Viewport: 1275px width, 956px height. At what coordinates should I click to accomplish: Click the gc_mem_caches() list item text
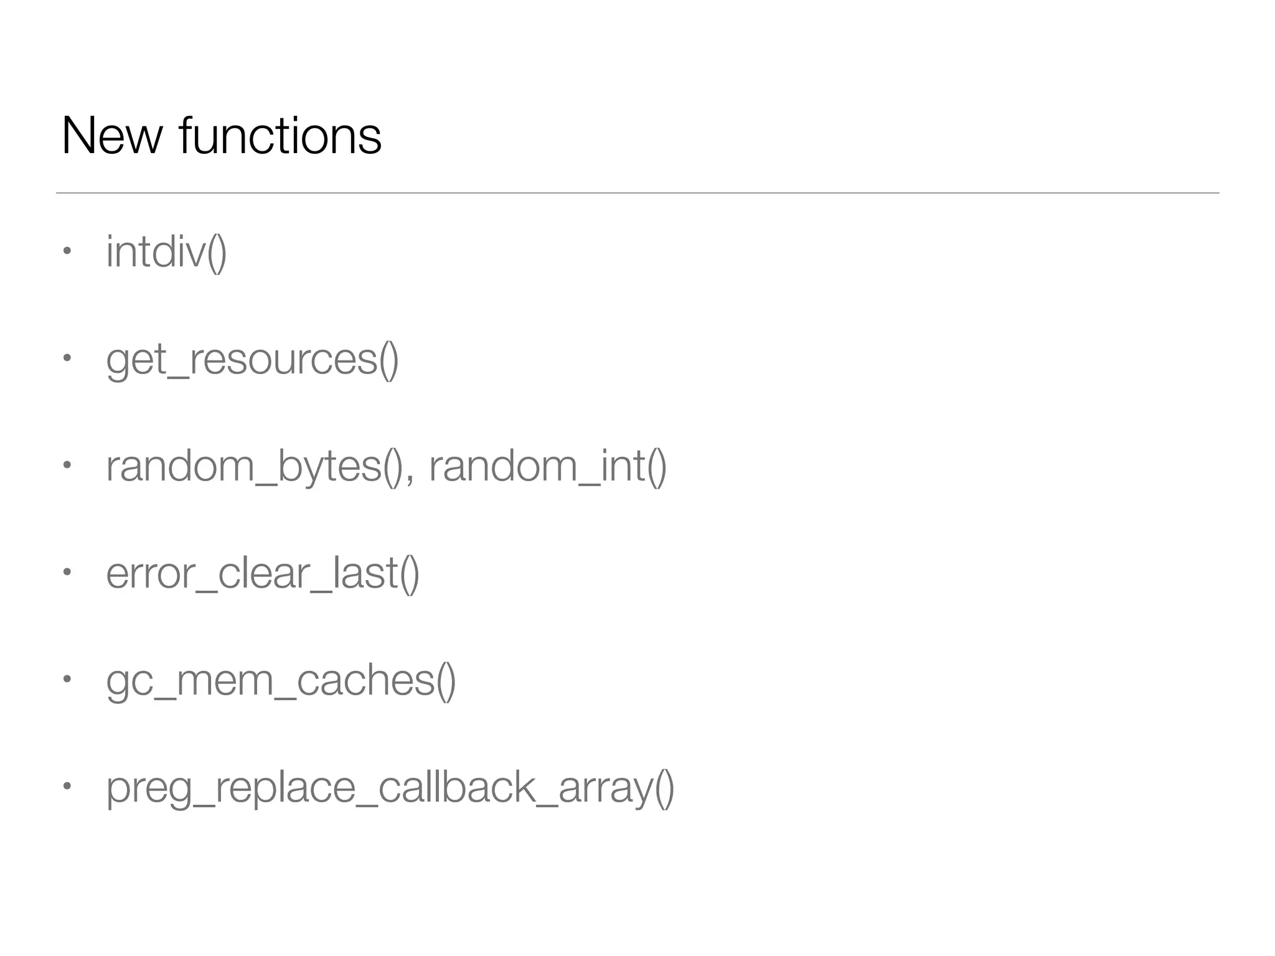pos(281,680)
